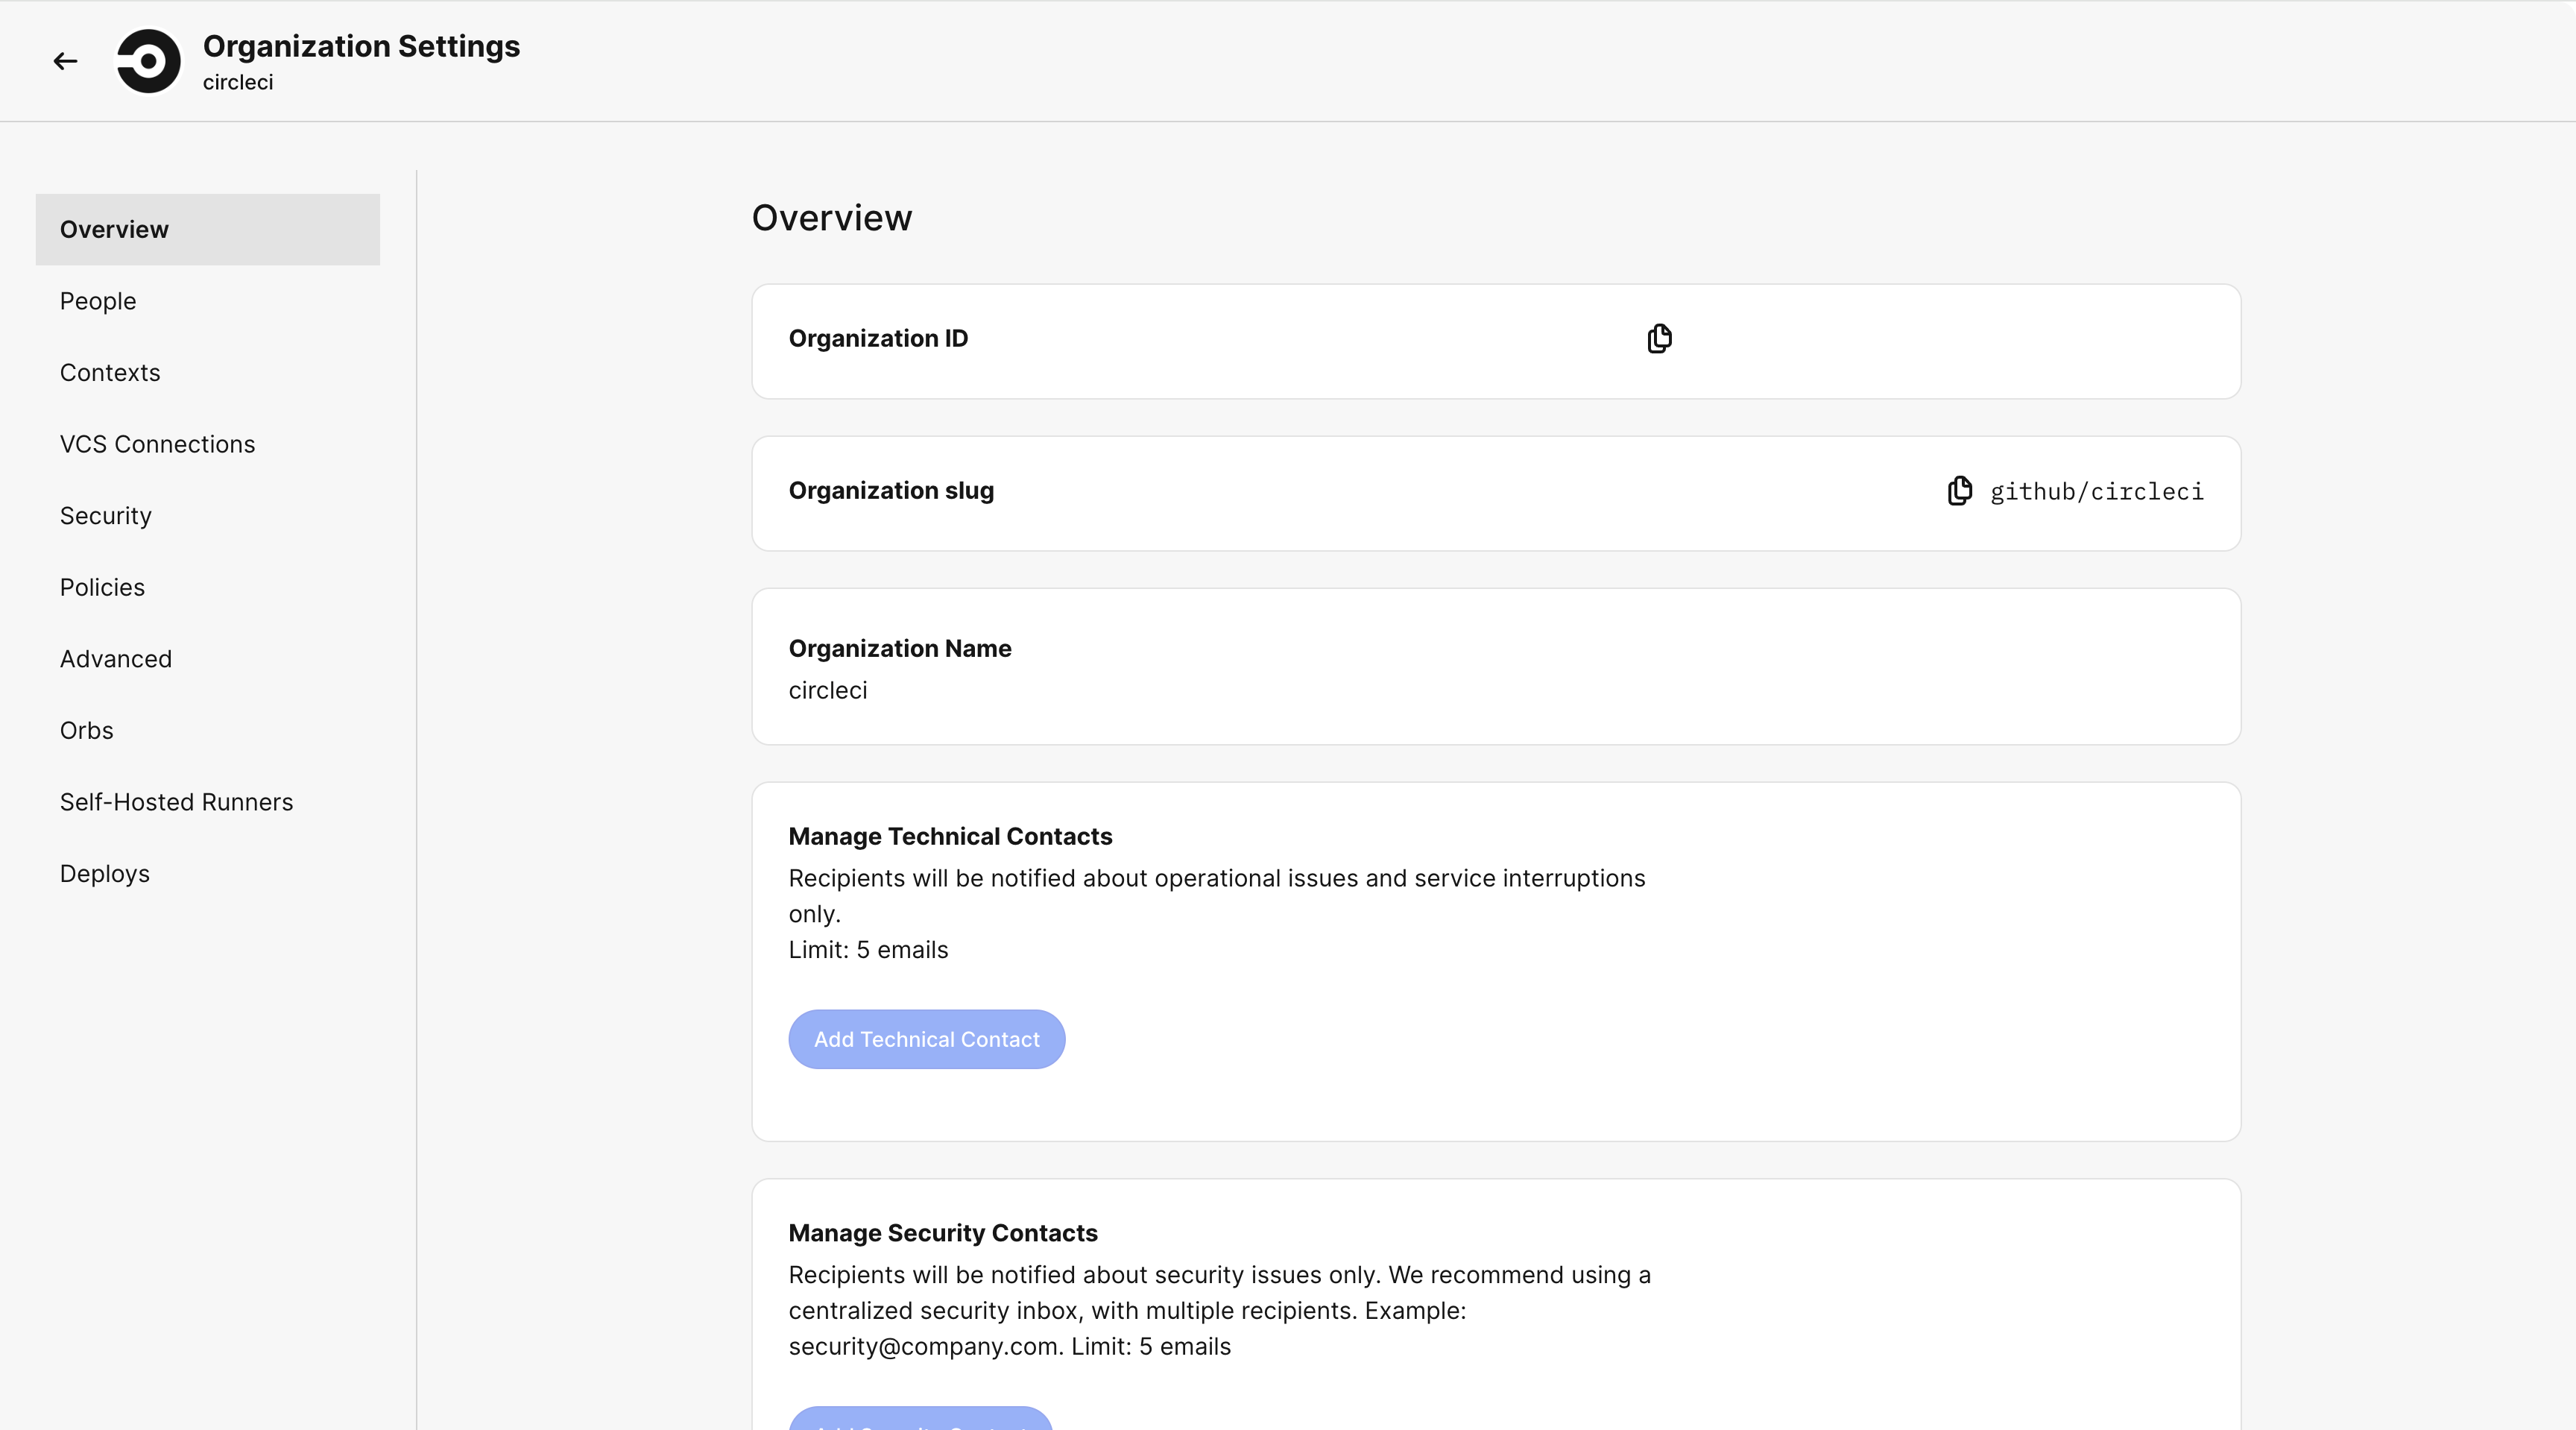Viewport: 2576px width, 1430px height.
Task: Click the partially visible Add Security Contact button
Action: pos(920,1419)
